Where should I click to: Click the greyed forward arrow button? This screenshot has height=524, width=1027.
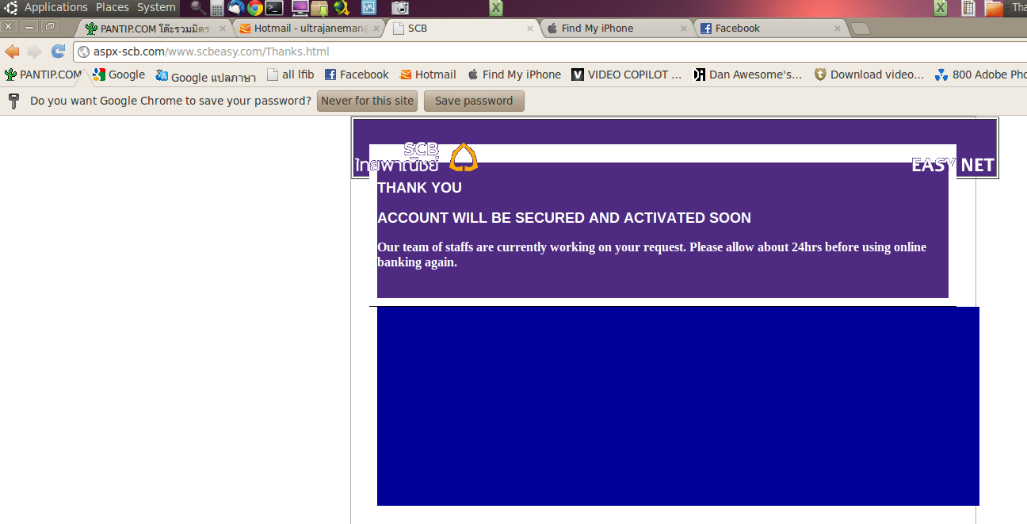tap(35, 52)
